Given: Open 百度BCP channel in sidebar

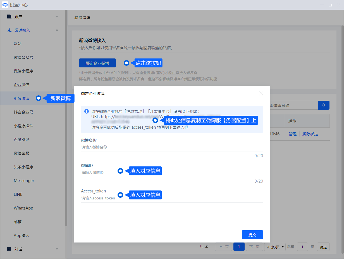Looking at the screenshot, I should pos(21,140).
